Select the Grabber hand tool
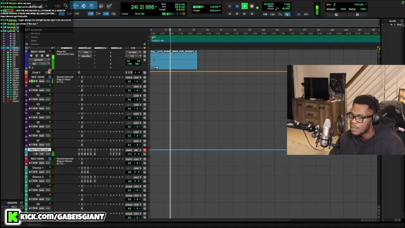The height and width of the screenshot is (228, 405). pyautogui.click(x=92, y=6)
